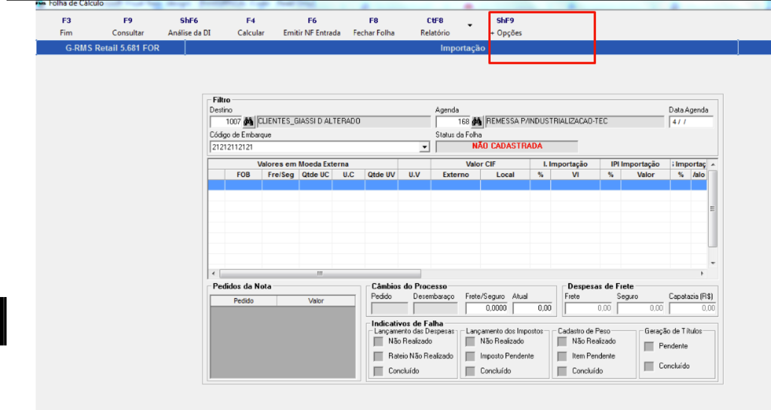Open Análise da DI from the toolbar
Viewport: 771px width, 410px height.
tap(189, 27)
